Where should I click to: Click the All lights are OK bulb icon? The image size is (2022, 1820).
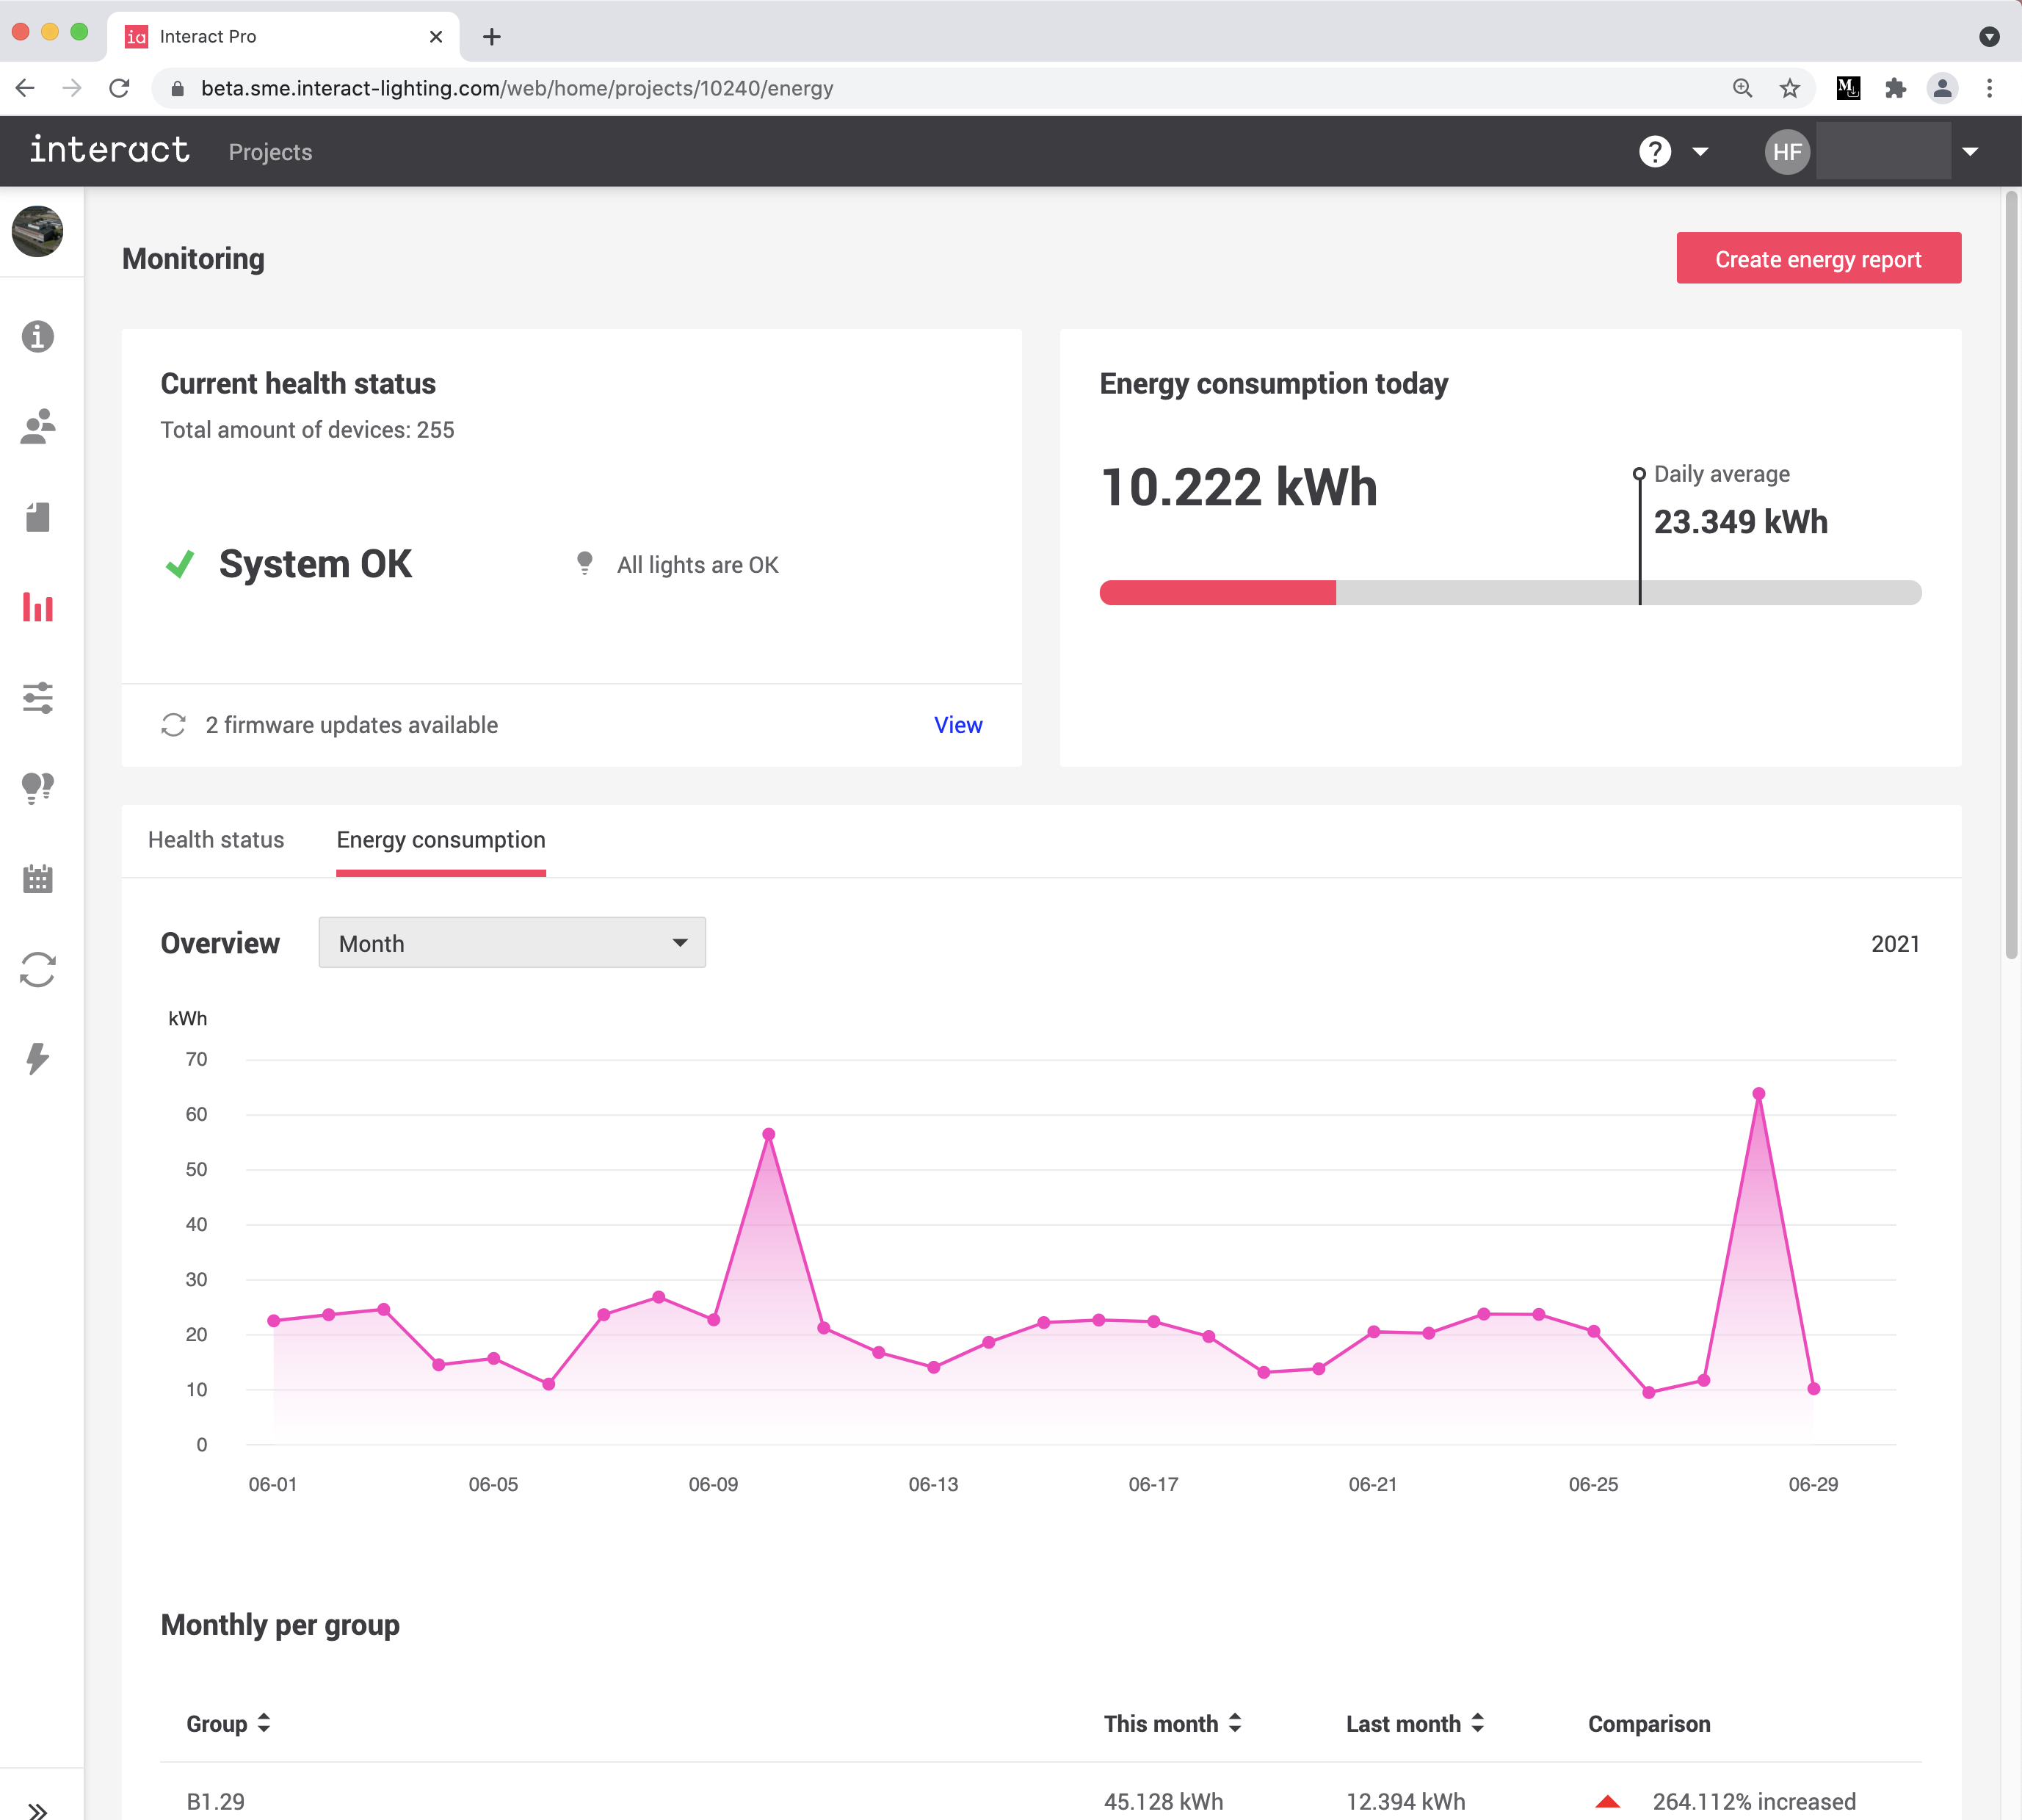[x=584, y=563]
